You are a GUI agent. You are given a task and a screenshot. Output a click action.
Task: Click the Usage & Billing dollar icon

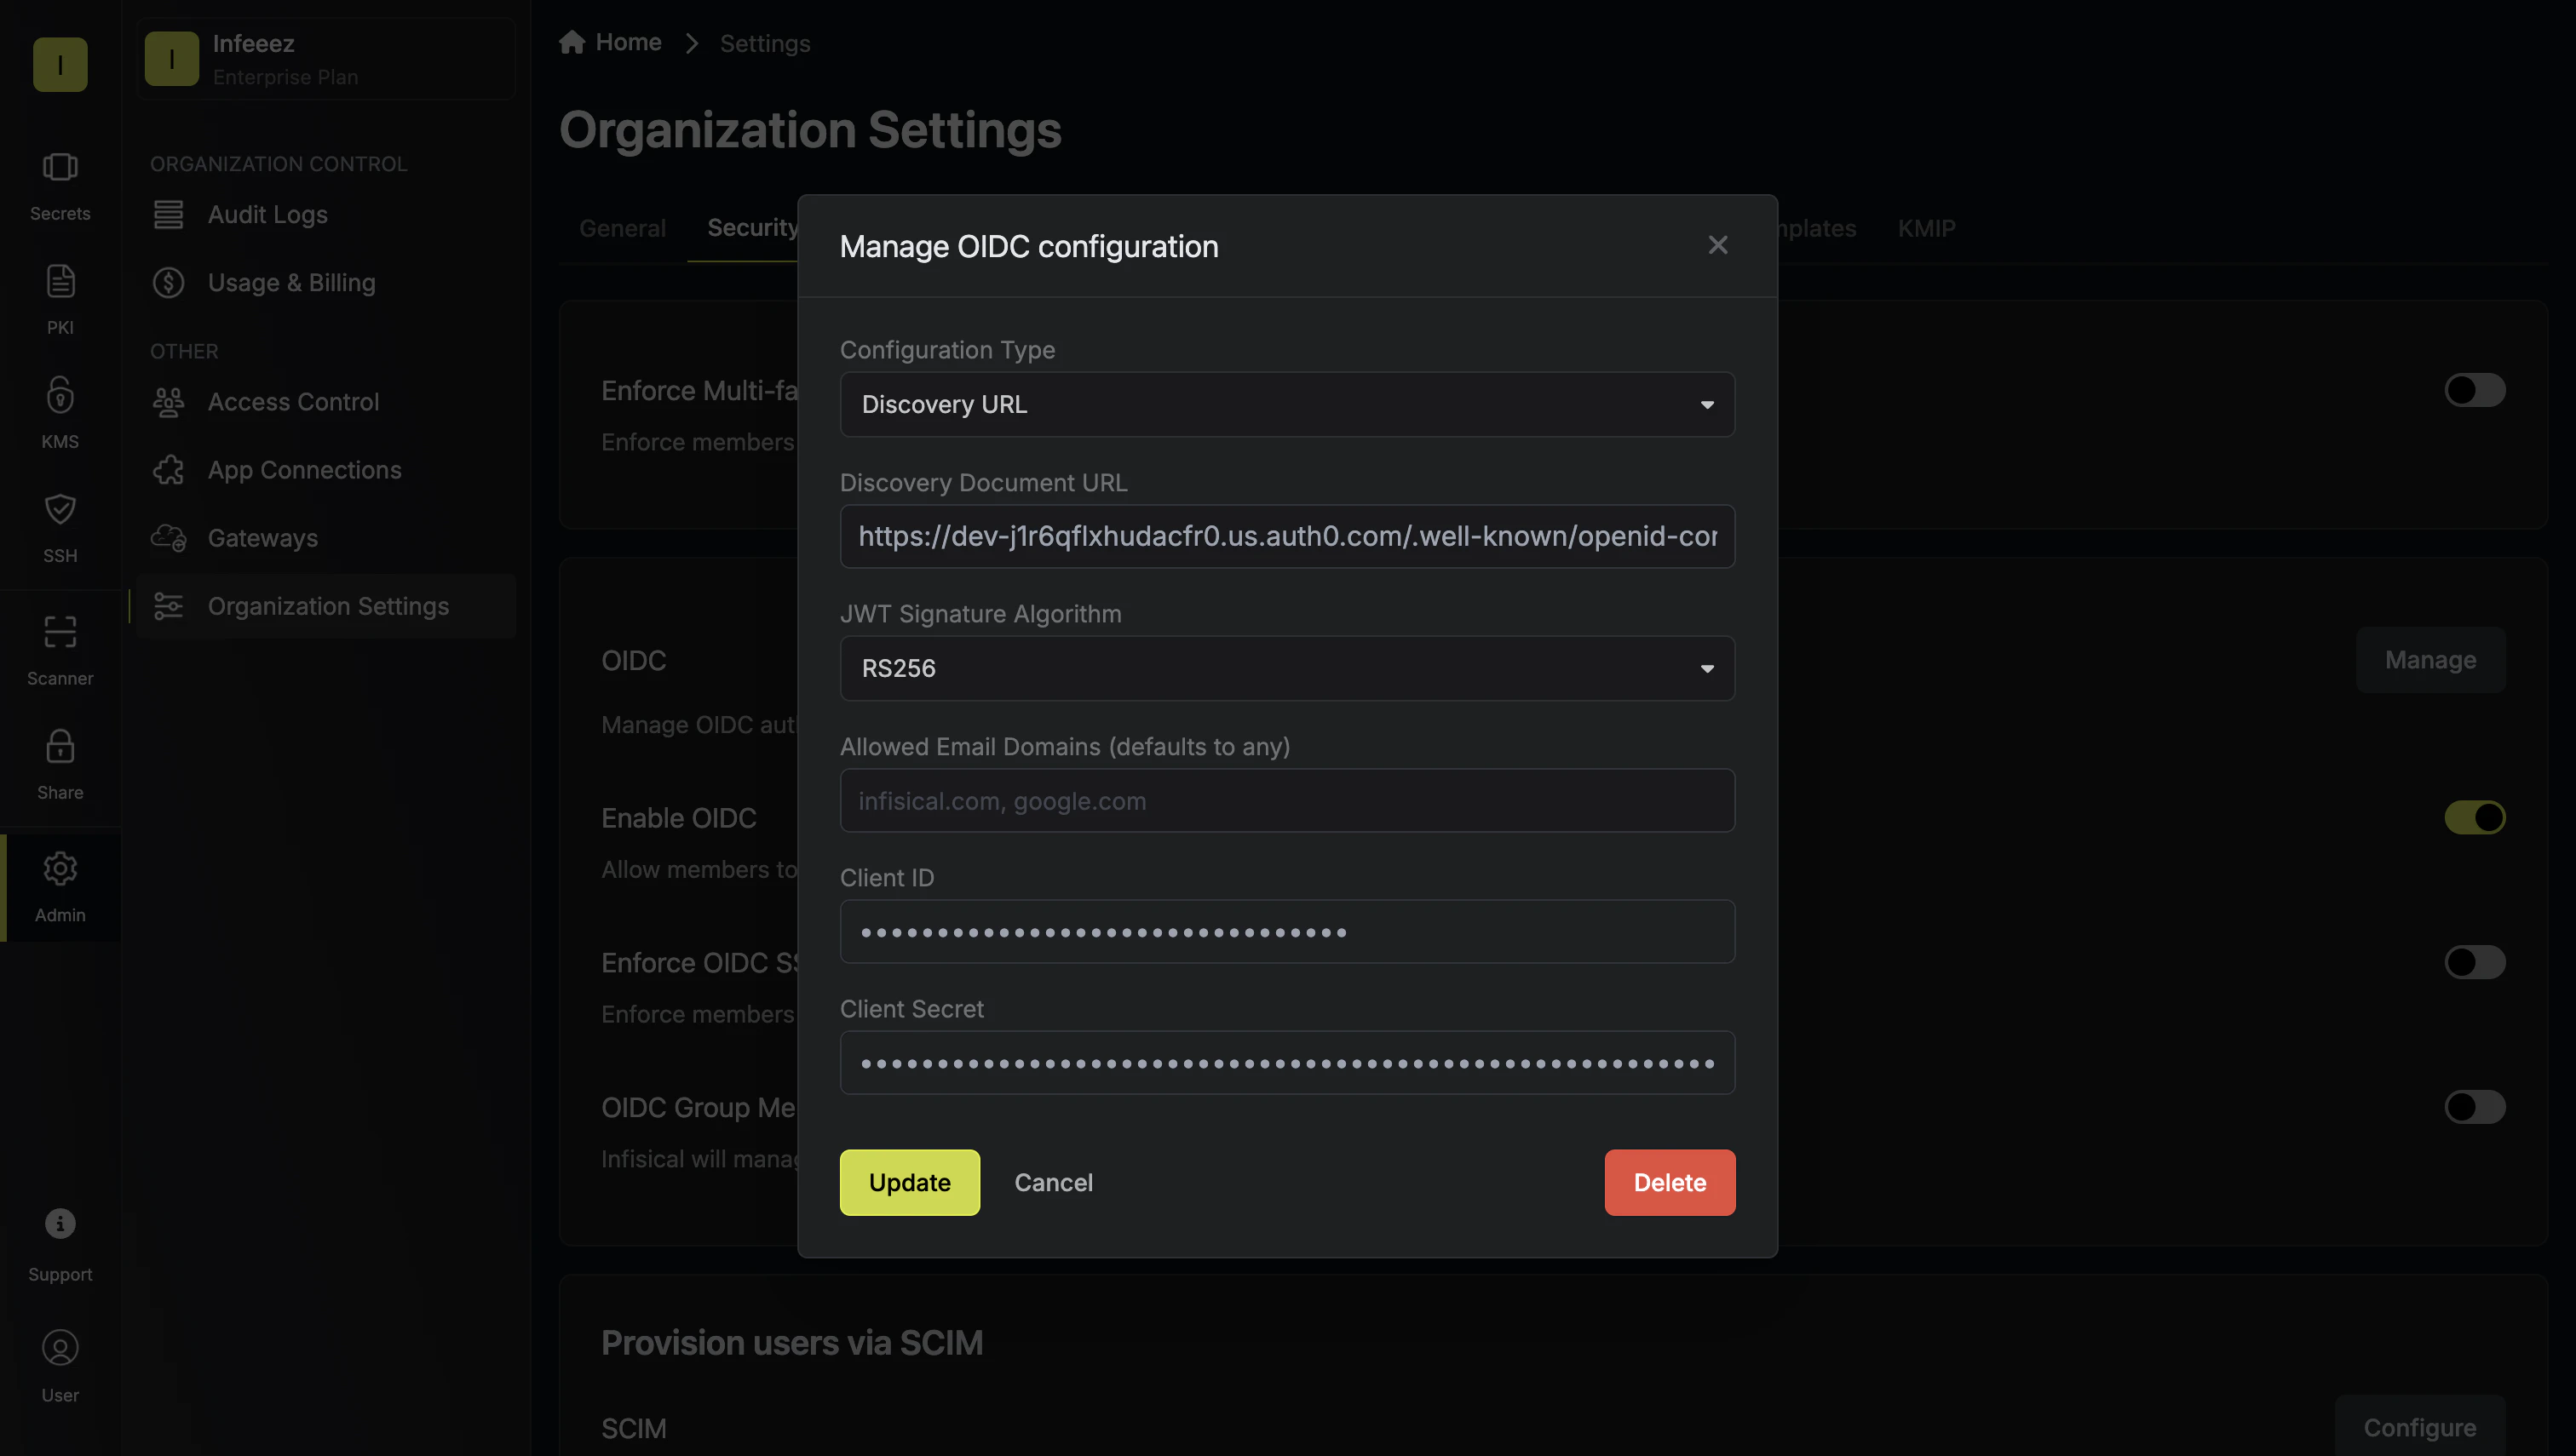168,283
